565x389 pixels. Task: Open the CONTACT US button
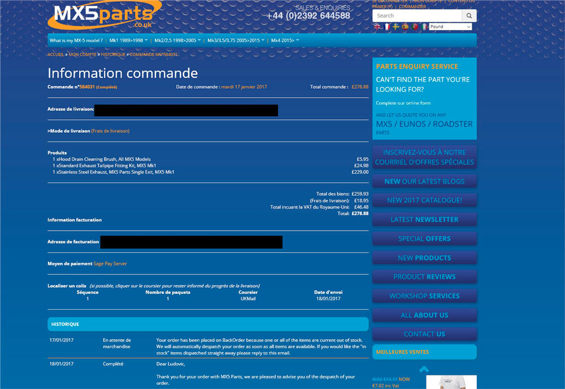[424, 334]
